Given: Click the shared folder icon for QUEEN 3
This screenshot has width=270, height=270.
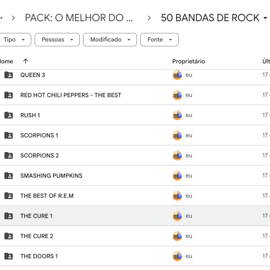Looking at the screenshot, I should (x=8, y=75).
